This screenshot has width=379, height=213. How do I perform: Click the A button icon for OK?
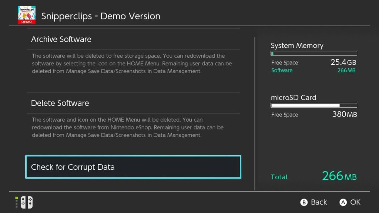pos(343,202)
